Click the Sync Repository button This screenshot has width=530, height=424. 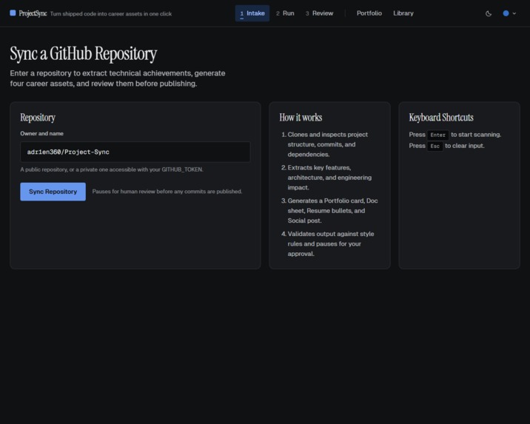click(x=53, y=192)
